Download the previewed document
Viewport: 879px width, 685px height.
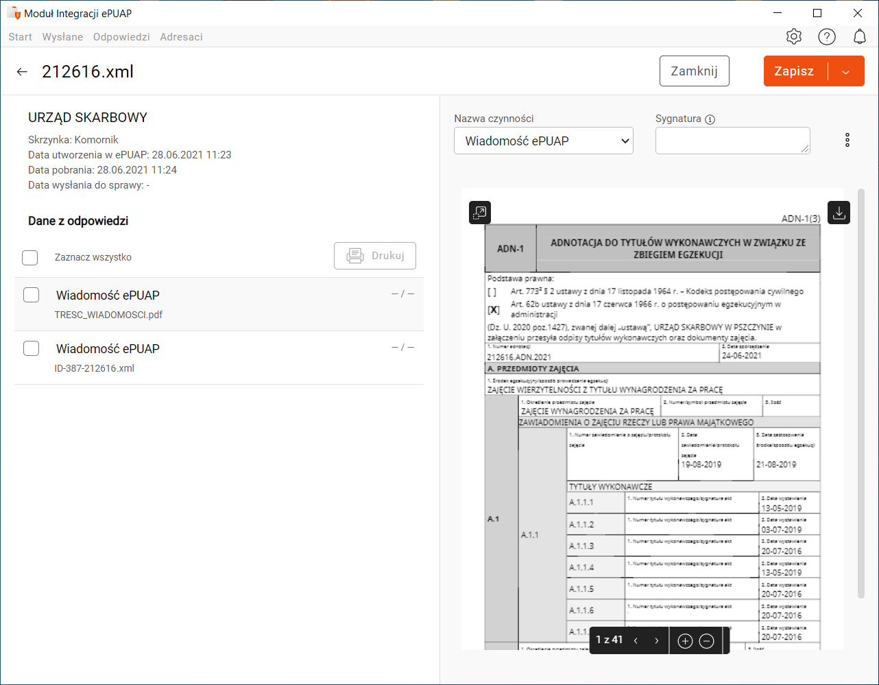[x=839, y=213]
